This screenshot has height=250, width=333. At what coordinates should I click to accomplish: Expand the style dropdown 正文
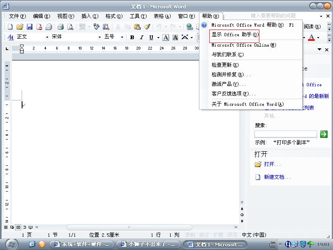[47, 37]
